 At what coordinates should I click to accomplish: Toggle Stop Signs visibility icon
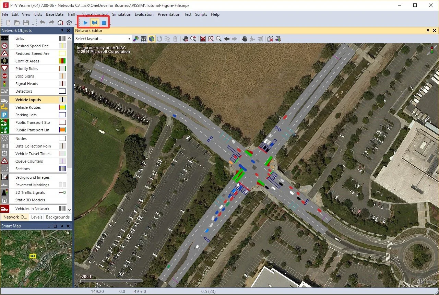click(x=4, y=76)
